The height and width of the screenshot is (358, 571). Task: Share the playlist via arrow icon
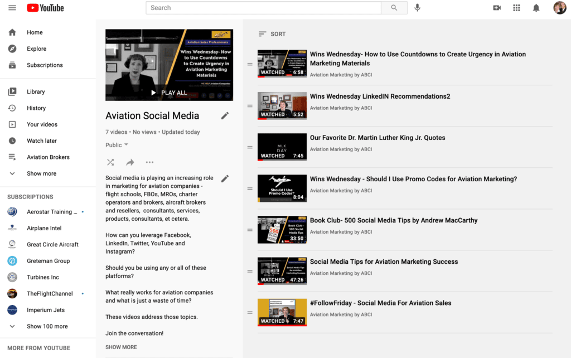coord(130,162)
